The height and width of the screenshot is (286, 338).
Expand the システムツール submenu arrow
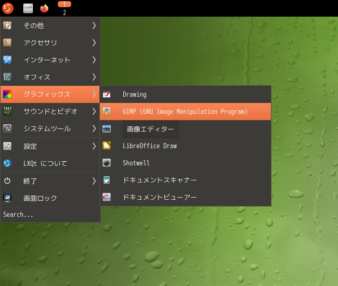[x=94, y=128]
